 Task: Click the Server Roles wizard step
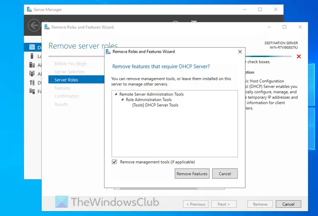(76, 80)
